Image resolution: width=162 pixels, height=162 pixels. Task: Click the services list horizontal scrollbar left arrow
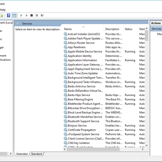pyautogui.click(x=65, y=150)
